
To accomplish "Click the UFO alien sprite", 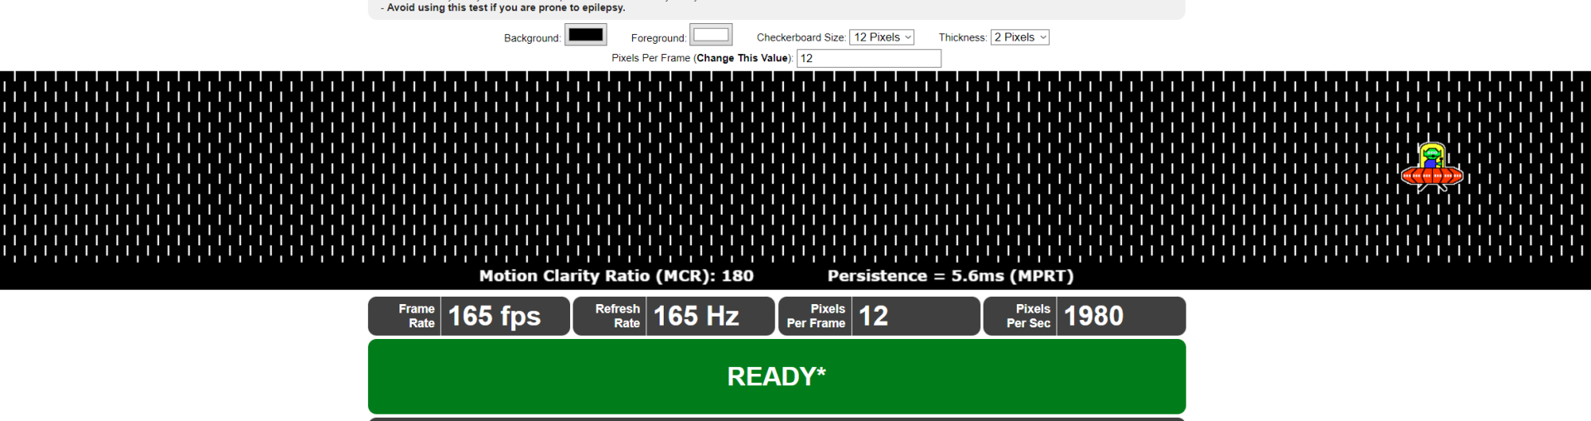I will click(1432, 167).
